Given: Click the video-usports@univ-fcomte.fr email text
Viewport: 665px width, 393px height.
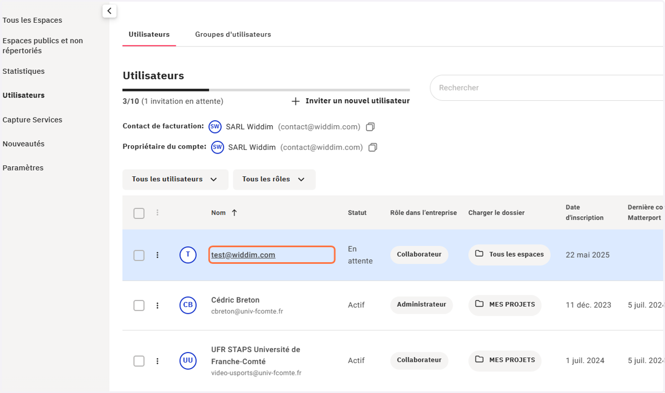Looking at the screenshot, I should [x=256, y=374].
